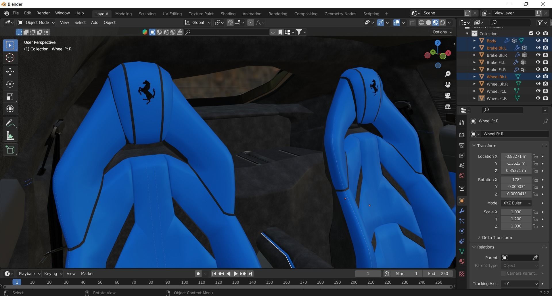This screenshot has width=552, height=296.
Task: Open the Marker menu in timeline
Action: [87, 274]
